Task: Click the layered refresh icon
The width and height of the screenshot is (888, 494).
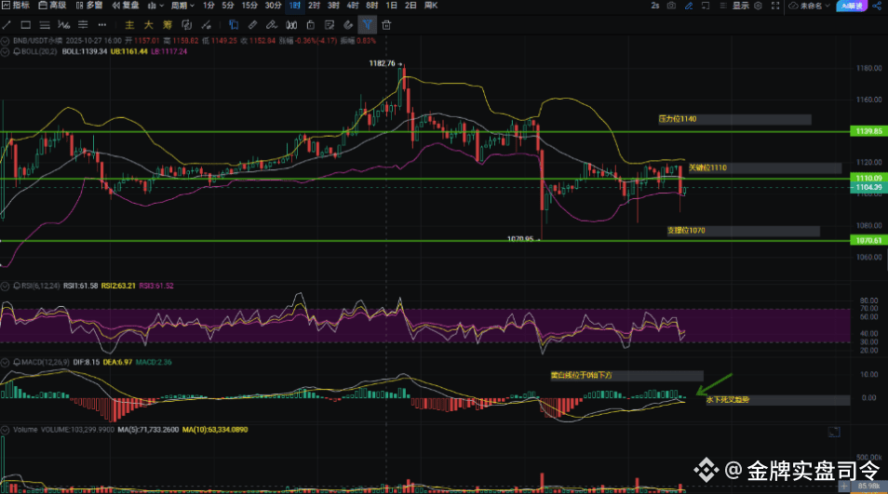Action: pyautogui.click(x=186, y=25)
